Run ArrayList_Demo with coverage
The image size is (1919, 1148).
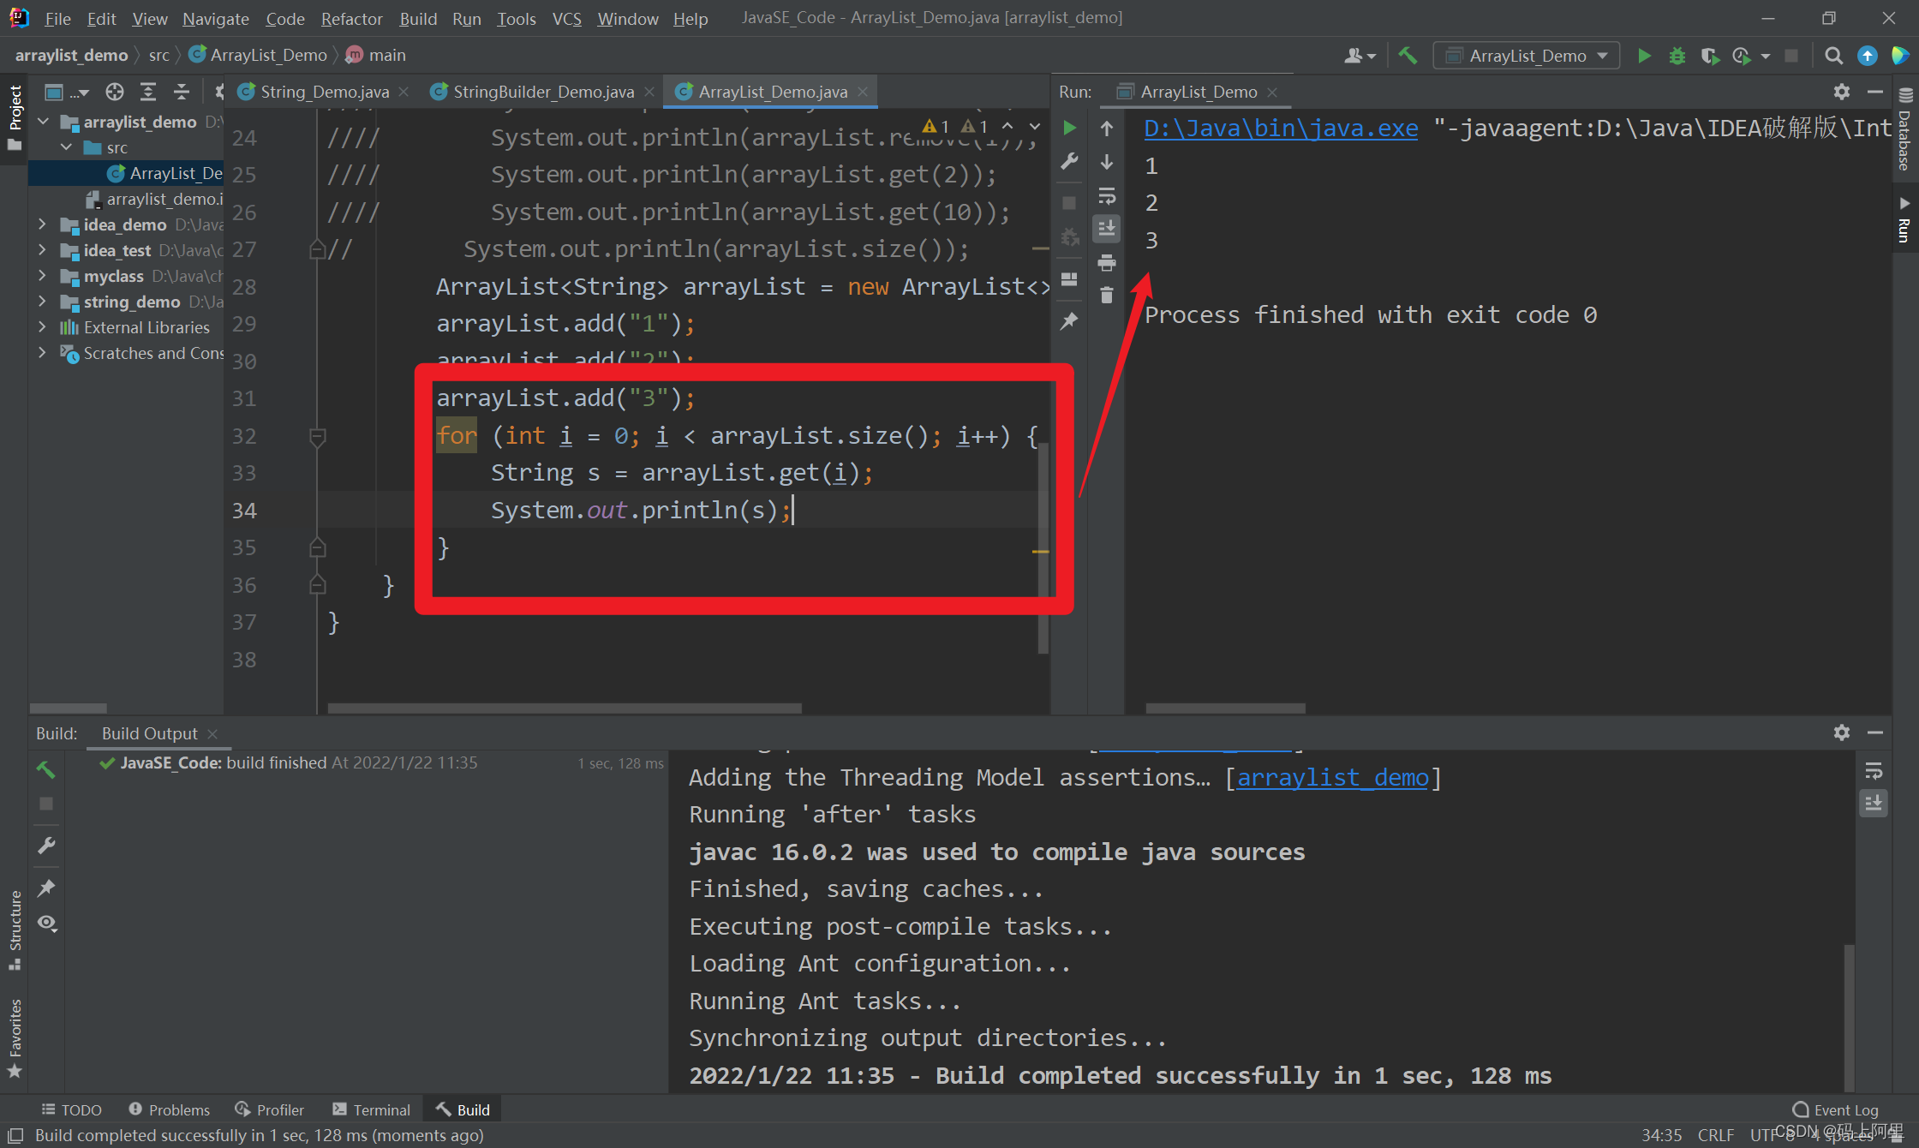click(1710, 55)
